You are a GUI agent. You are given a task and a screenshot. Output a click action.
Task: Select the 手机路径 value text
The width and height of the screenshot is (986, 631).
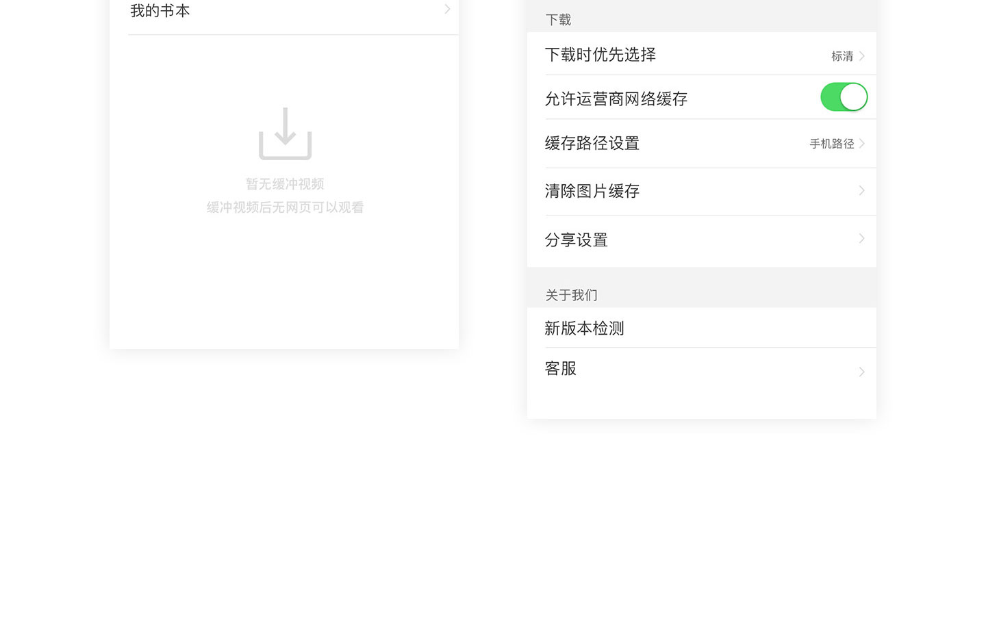click(831, 144)
